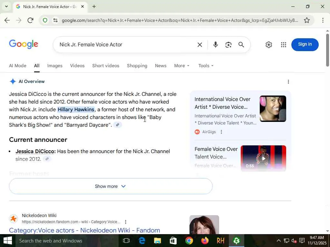Show hidden system tray icons
This screenshot has height=247, width=330.
pos(278,241)
